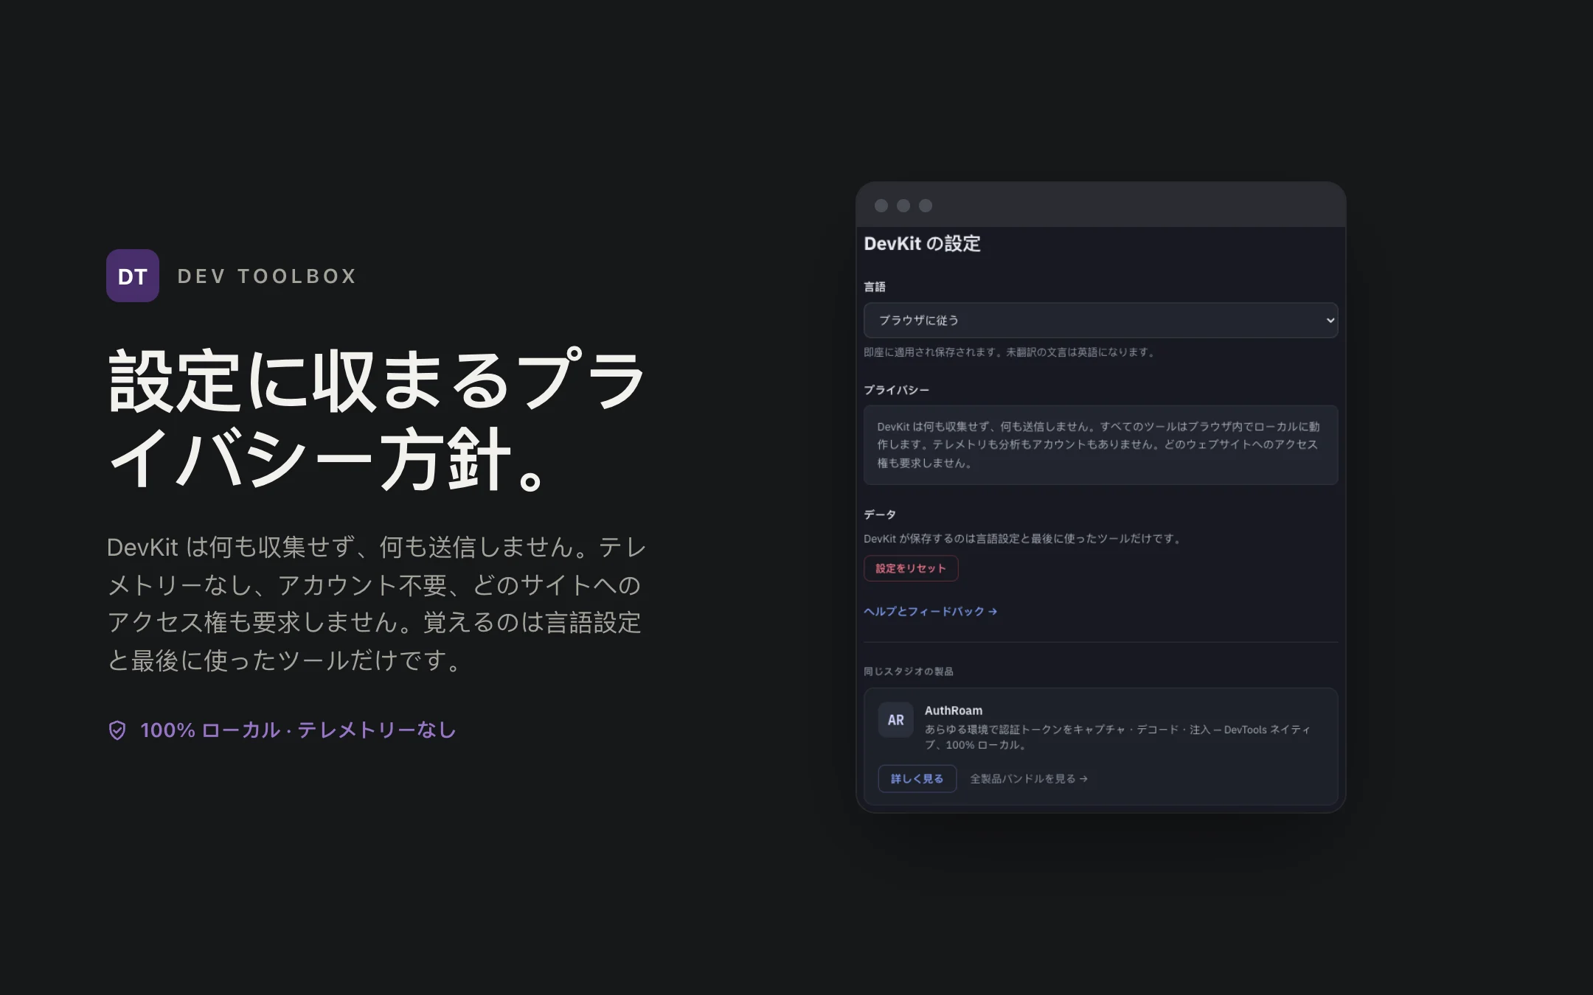Open the 全製品バンドルを見る link
This screenshot has width=1593, height=995.
click(1028, 778)
